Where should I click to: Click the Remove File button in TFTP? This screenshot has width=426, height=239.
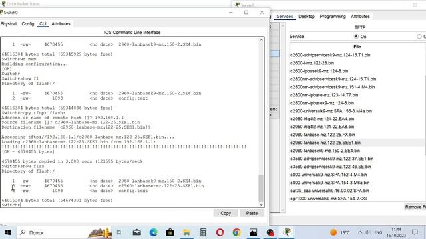tap(415, 207)
